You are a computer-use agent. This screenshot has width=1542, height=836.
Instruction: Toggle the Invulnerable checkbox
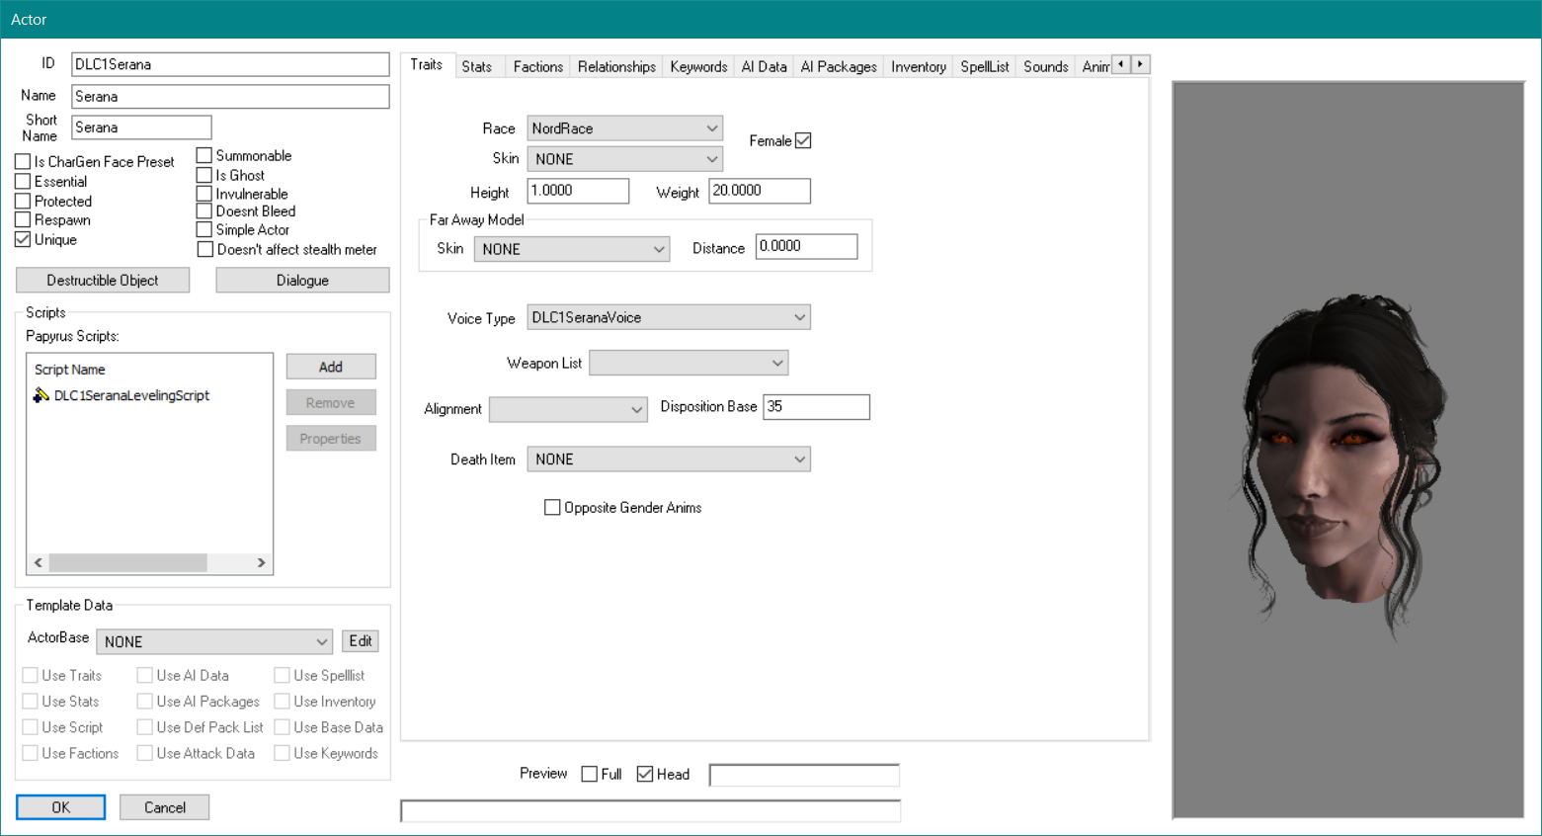204,194
